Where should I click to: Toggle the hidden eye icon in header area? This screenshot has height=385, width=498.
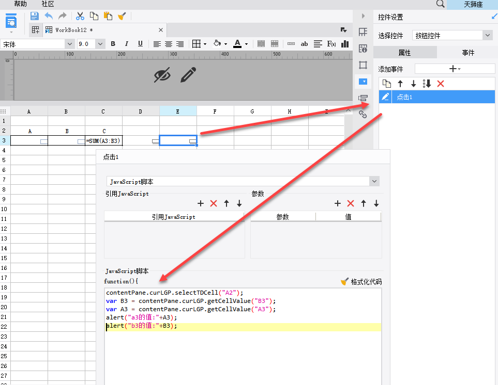tap(162, 75)
